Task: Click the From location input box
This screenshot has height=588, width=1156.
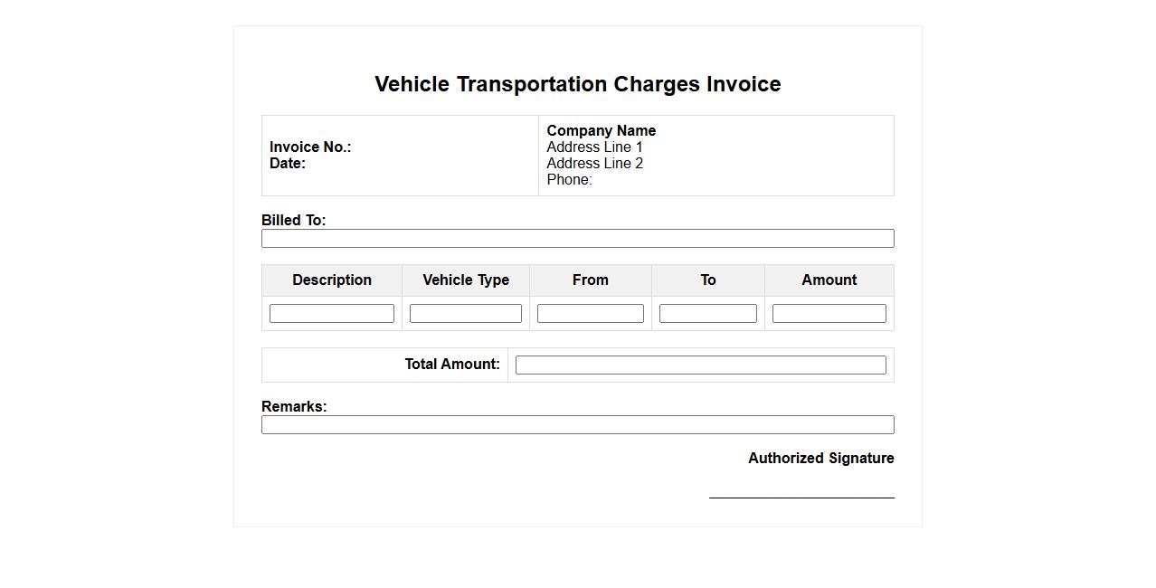Action: [590, 313]
